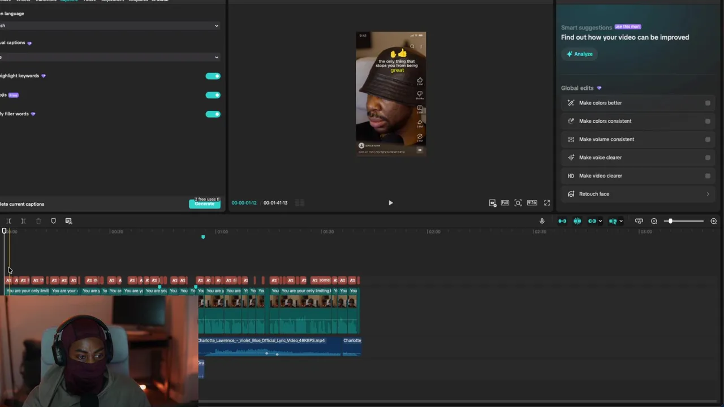The image size is (724, 407).
Task: Click the playhead at the timeline start
Action: click(4, 231)
